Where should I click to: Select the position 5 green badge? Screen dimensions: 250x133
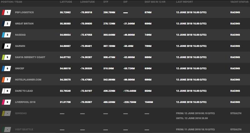[x=6, y=57]
